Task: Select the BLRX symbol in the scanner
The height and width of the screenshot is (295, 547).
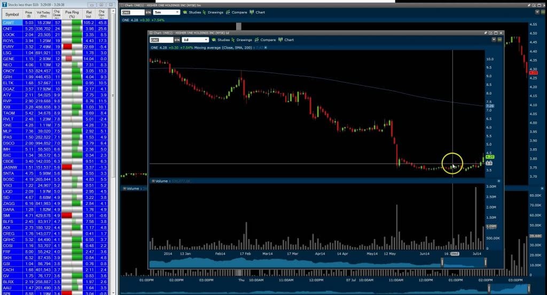Action: 9,282
